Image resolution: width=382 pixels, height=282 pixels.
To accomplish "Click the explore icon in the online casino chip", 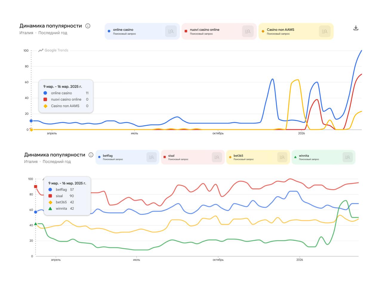I will (x=170, y=31).
